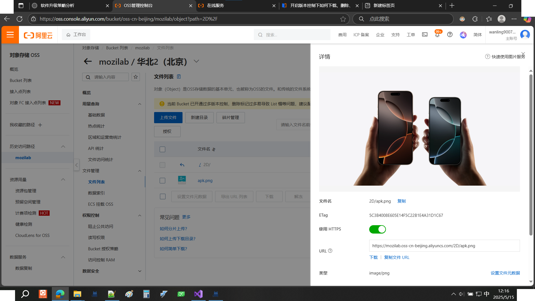Click the sort icon next to 文件名
535x301 pixels.
[x=214, y=149]
